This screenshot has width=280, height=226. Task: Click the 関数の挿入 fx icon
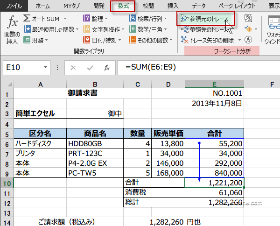point(12,22)
